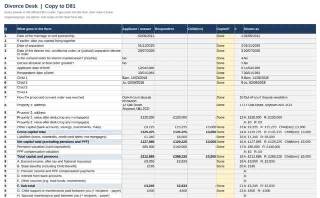Select the 'Child 4' row label
Viewport: 320px width, 198px height.
(69, 93)
